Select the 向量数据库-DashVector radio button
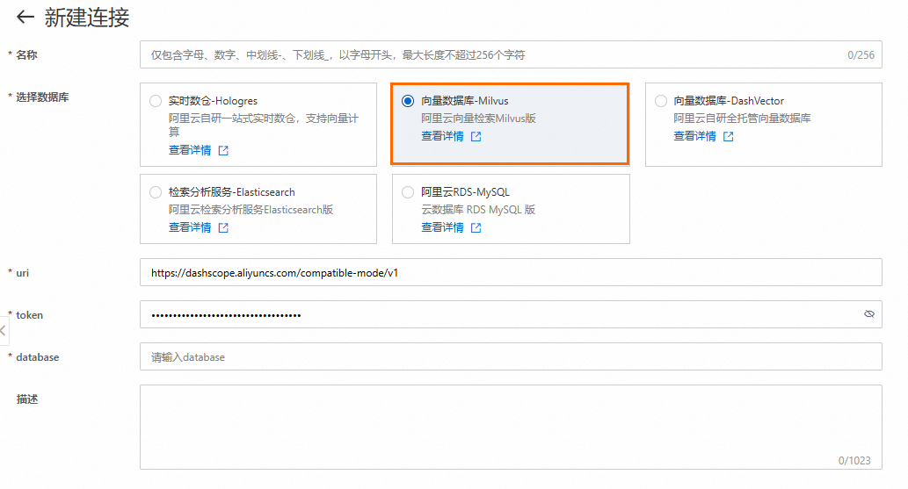 661,101
